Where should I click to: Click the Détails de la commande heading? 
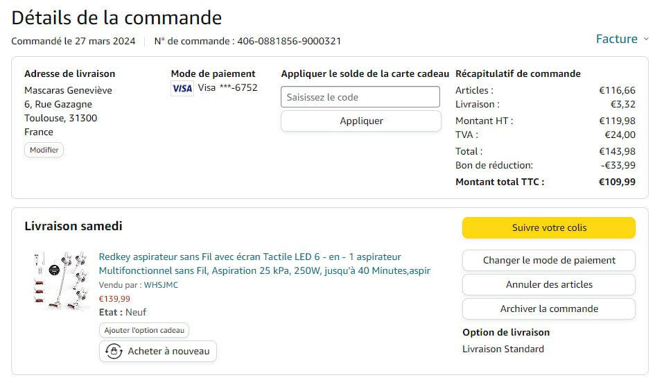(116, 17)
